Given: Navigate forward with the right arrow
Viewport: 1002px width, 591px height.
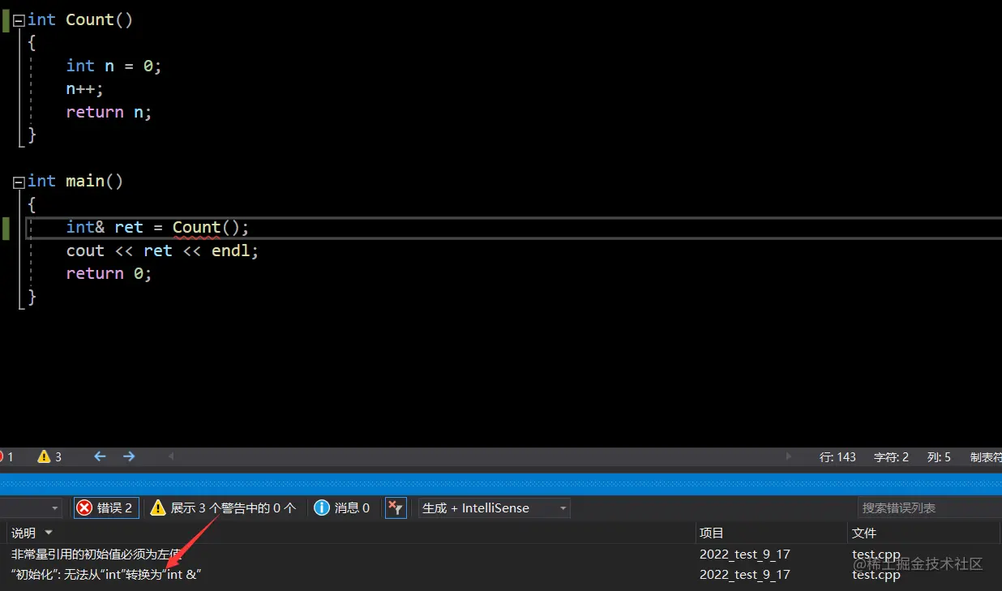Looking at the screenshot, I should (x=129, y=456).
